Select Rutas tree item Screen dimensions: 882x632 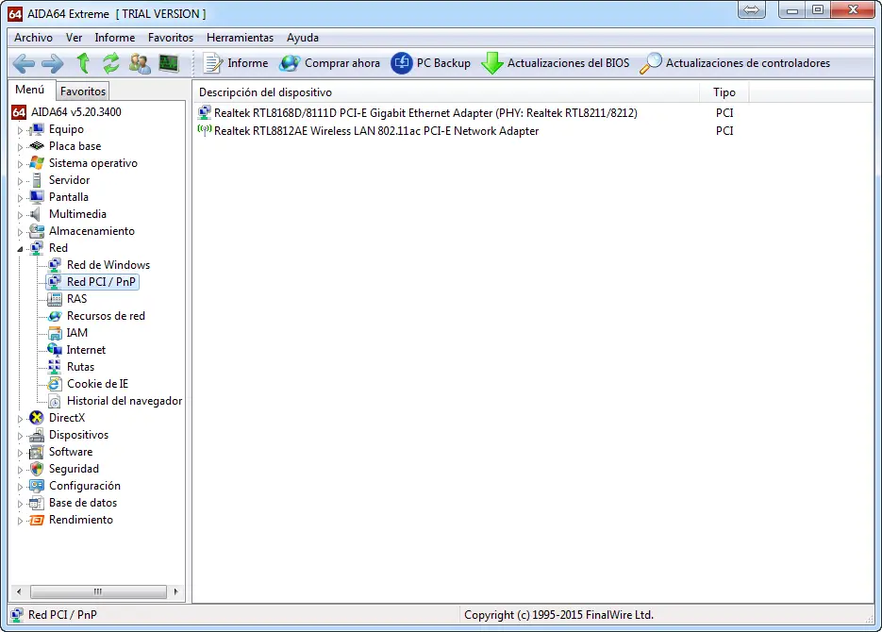click(80, 367)
